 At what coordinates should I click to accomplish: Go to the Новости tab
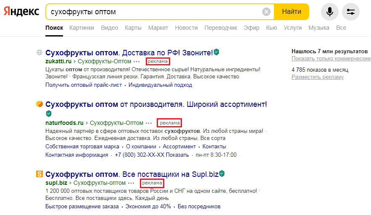[x=186, y=28]
